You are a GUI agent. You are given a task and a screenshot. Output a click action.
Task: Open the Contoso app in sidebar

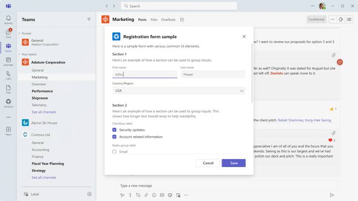(x=8, y=103)
